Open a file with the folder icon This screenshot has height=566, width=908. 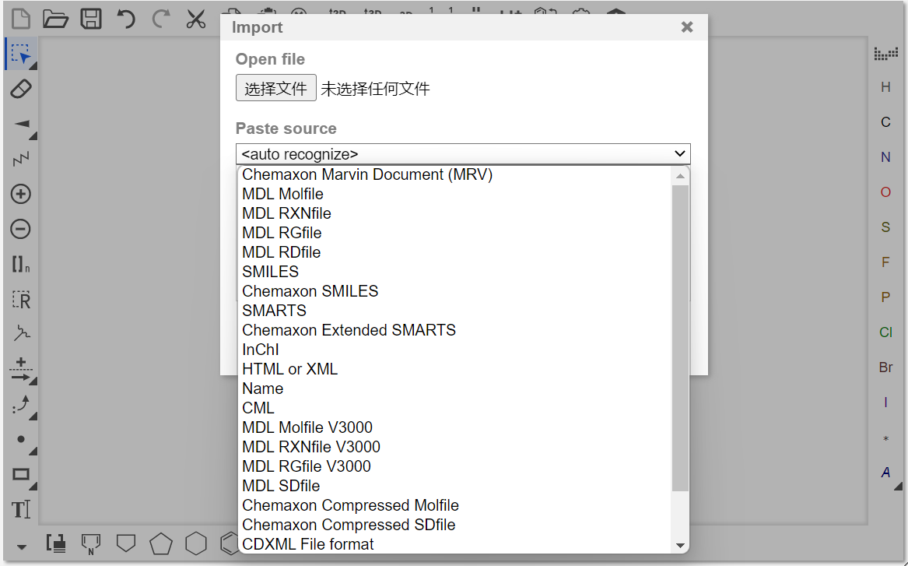tap(55, 19)
